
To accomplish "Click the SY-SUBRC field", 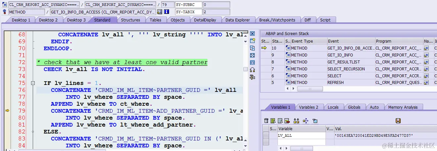I will [189, 5].
